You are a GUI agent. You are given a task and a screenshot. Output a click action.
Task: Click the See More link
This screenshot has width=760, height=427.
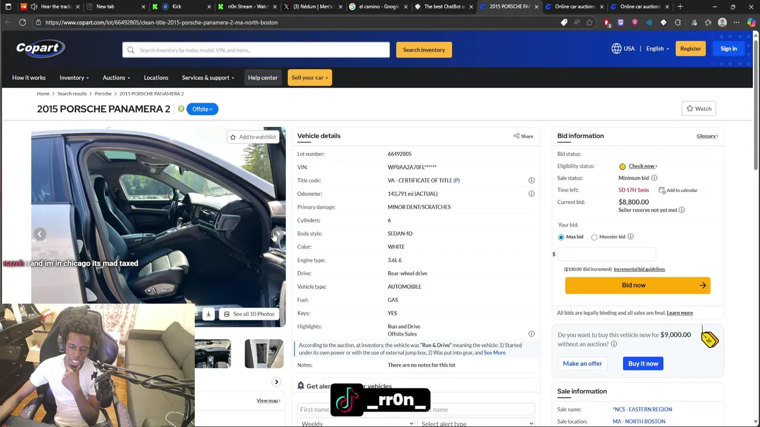[x=495, y=353]
